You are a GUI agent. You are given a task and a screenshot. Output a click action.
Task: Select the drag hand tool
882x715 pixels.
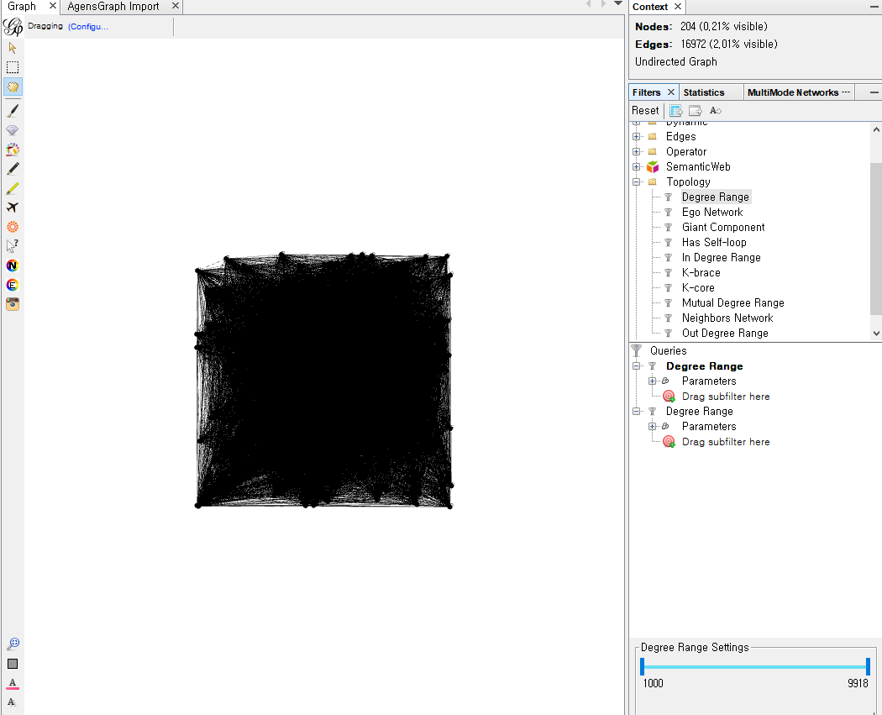[x=13, y=87]
